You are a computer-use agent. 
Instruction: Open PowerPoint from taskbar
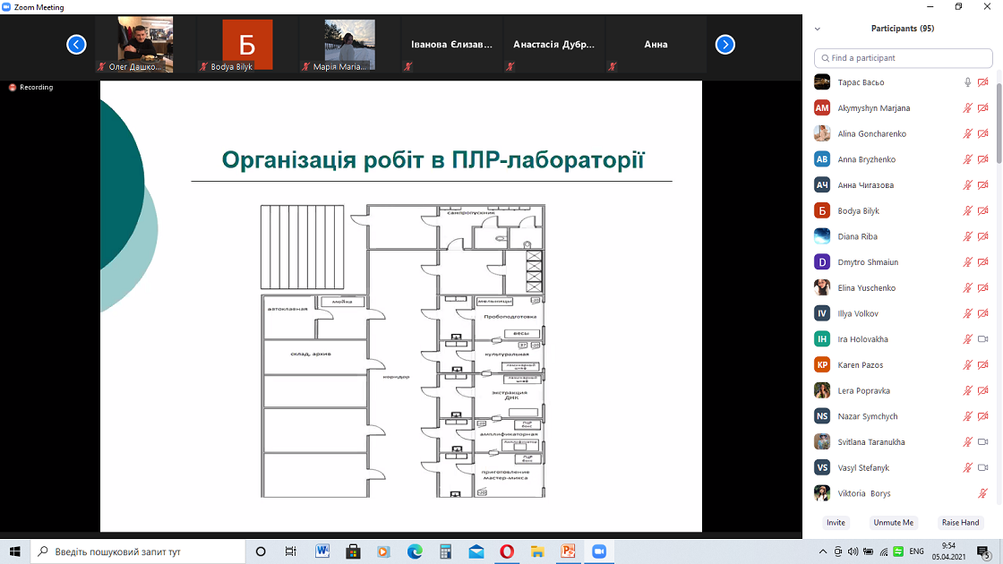568,551
